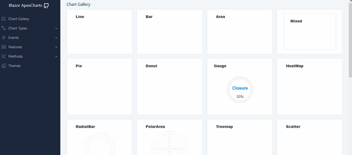Expand the Events section
The width and height of the screenshot is (352, 155).
tap(14, 37)
